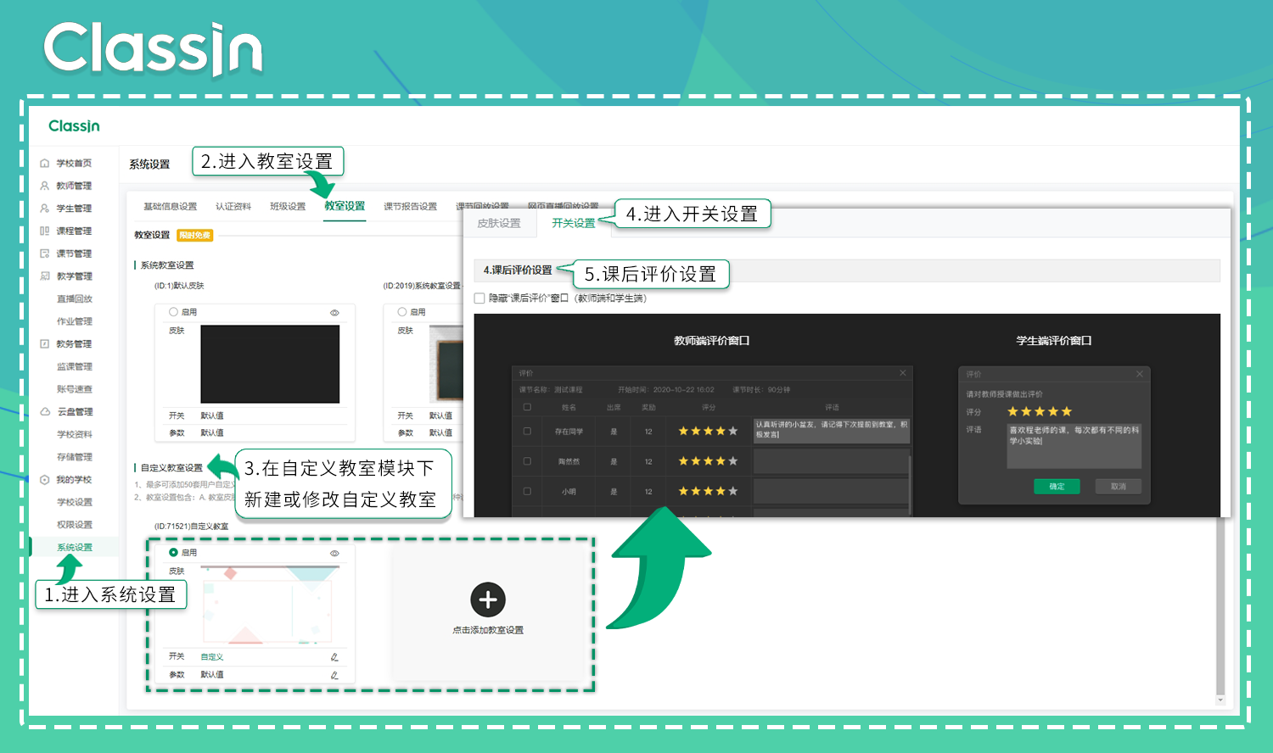Click the 学生管理 sidebar icon
This screenshot has height=753, width=1273.
(45, 208)
